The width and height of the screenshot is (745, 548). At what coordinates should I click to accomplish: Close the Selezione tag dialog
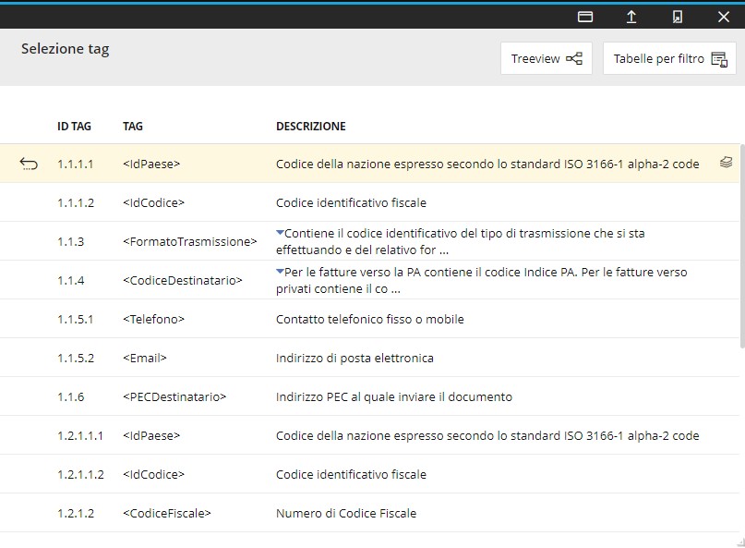[724, 17]
